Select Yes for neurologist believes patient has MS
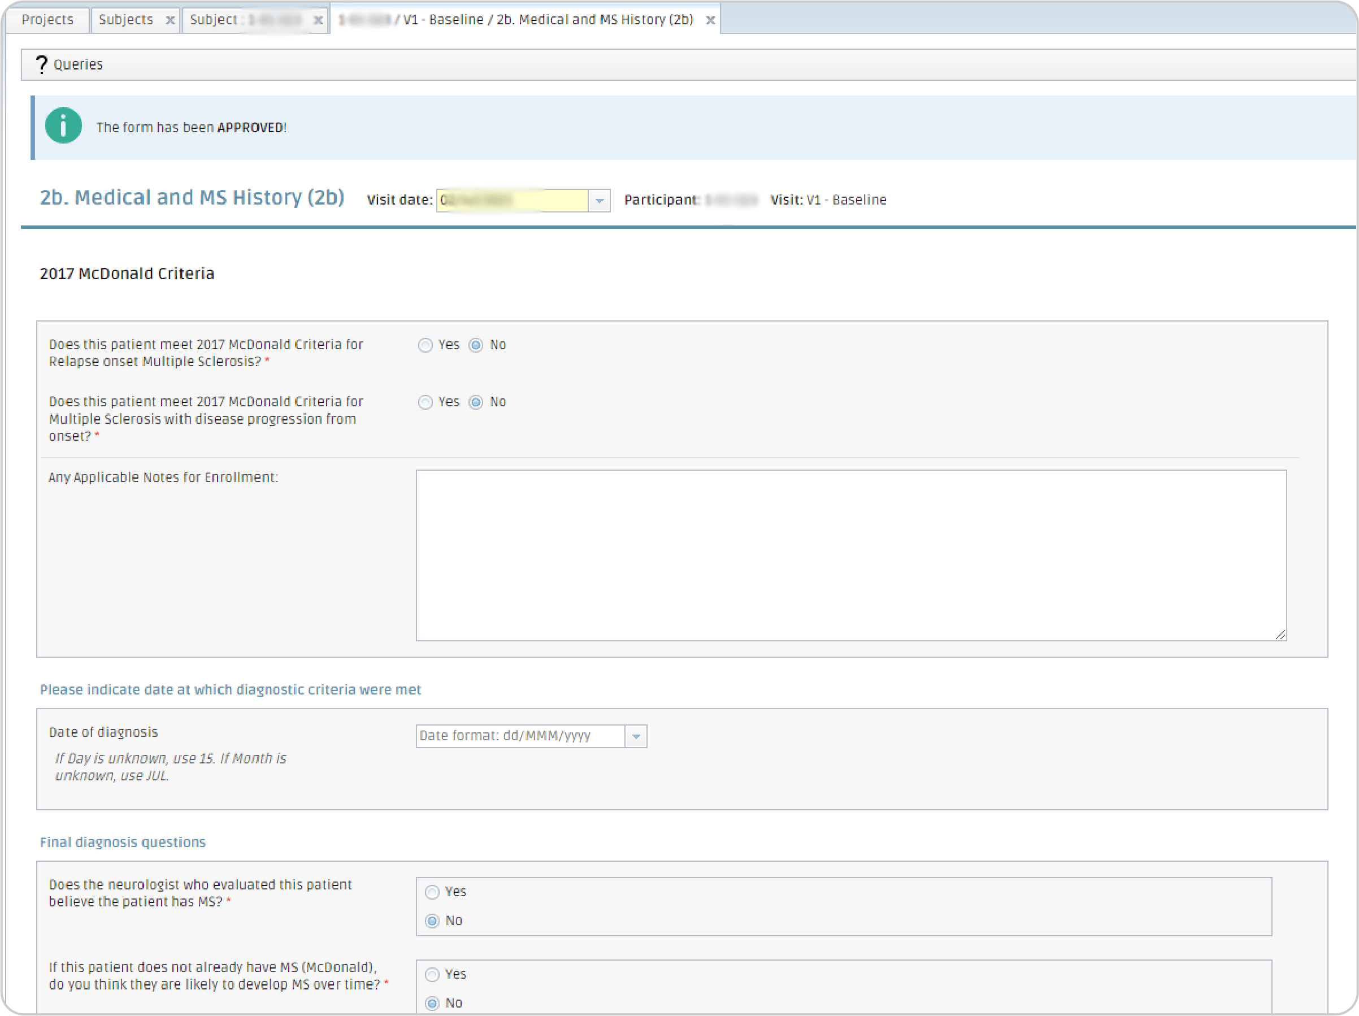This screenshot has height=1016, width=1359. point(432,892)
